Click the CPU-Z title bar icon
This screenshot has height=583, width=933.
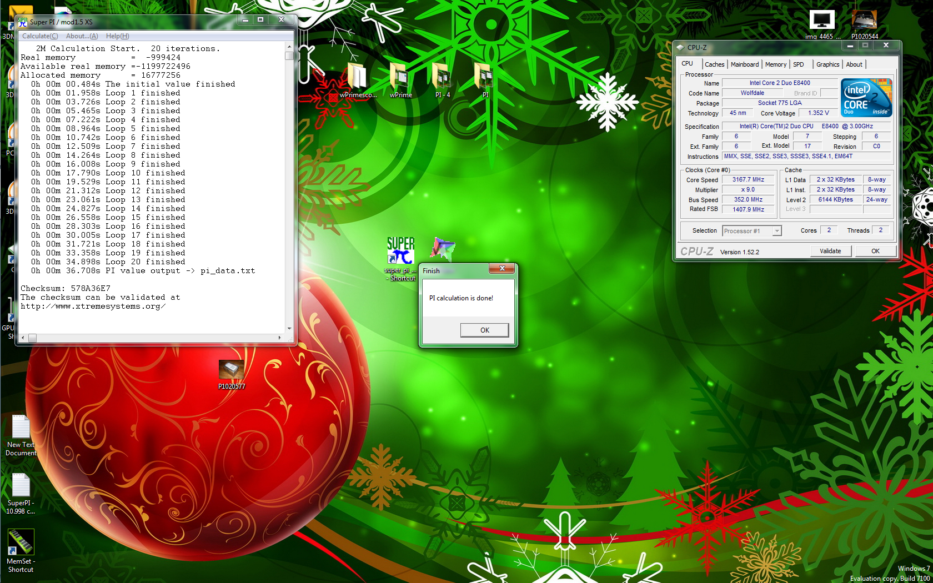[x=680, y=48]
